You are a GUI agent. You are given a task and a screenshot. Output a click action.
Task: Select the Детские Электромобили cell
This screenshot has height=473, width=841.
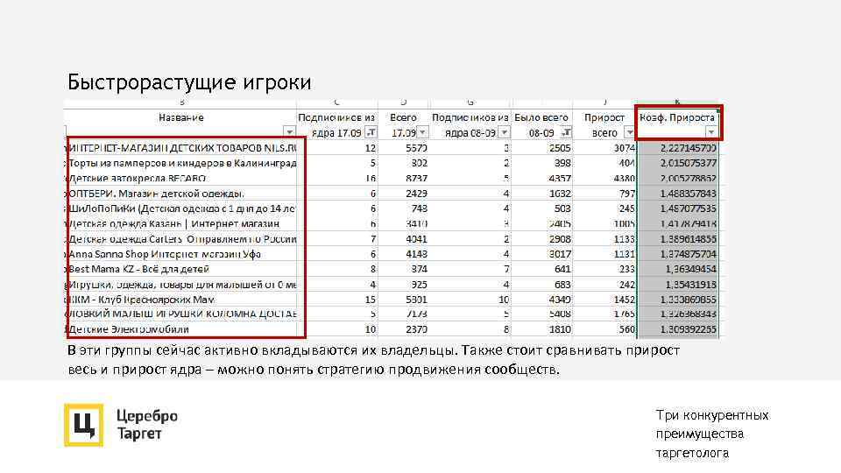181,329
